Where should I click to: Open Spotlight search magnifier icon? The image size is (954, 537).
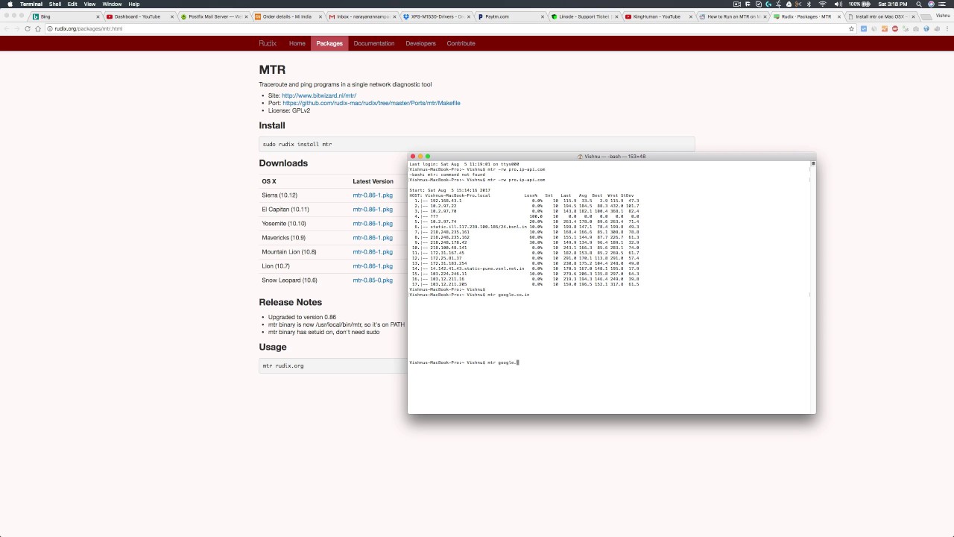coord(918,4)
